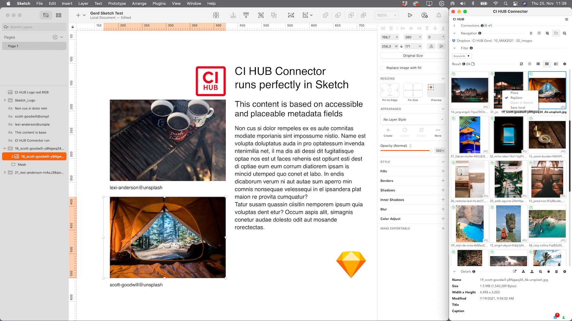Add a new page with plus icon
This screenshot has width=572, height=321.
[x=55, y=37]
